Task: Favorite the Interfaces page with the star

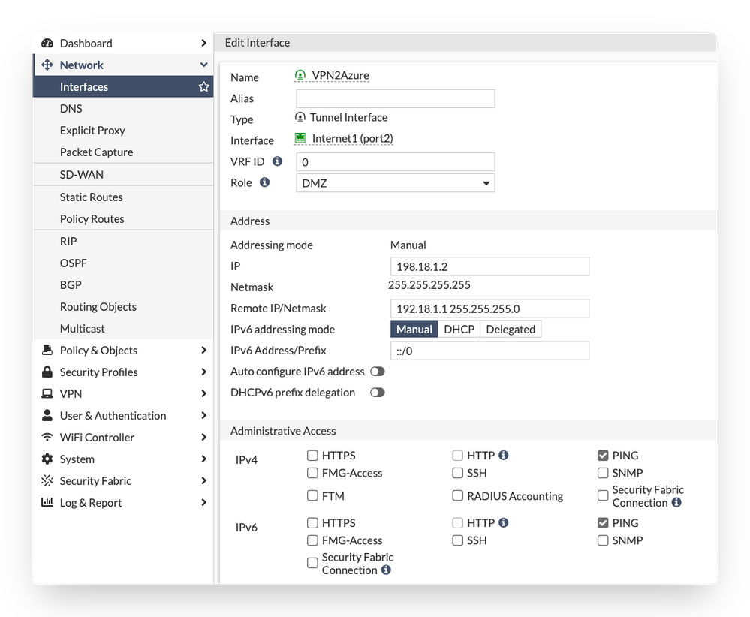Action: (x=203, y=86)
